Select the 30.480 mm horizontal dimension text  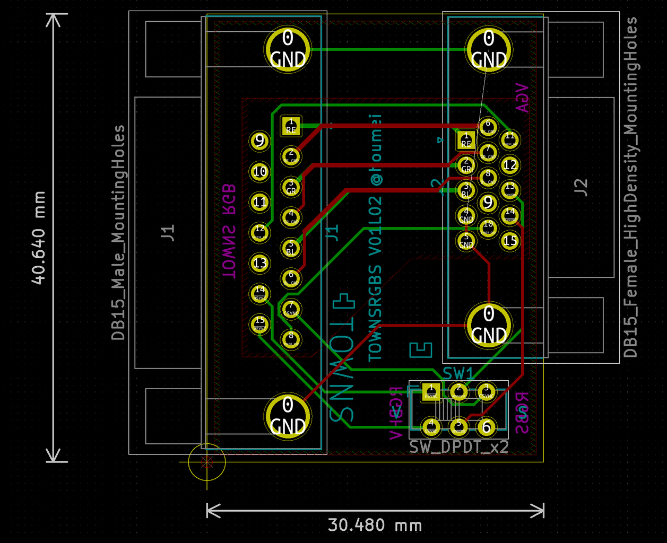[375, 526]
